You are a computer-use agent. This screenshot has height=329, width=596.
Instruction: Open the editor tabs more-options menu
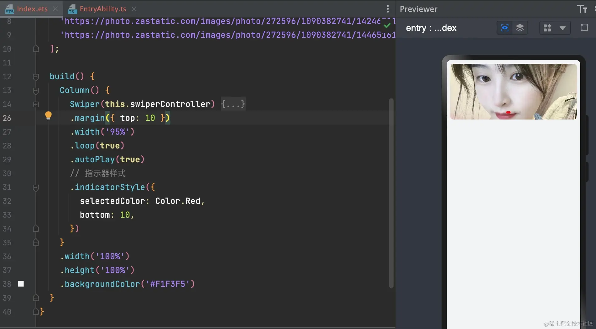pos(388,9)
